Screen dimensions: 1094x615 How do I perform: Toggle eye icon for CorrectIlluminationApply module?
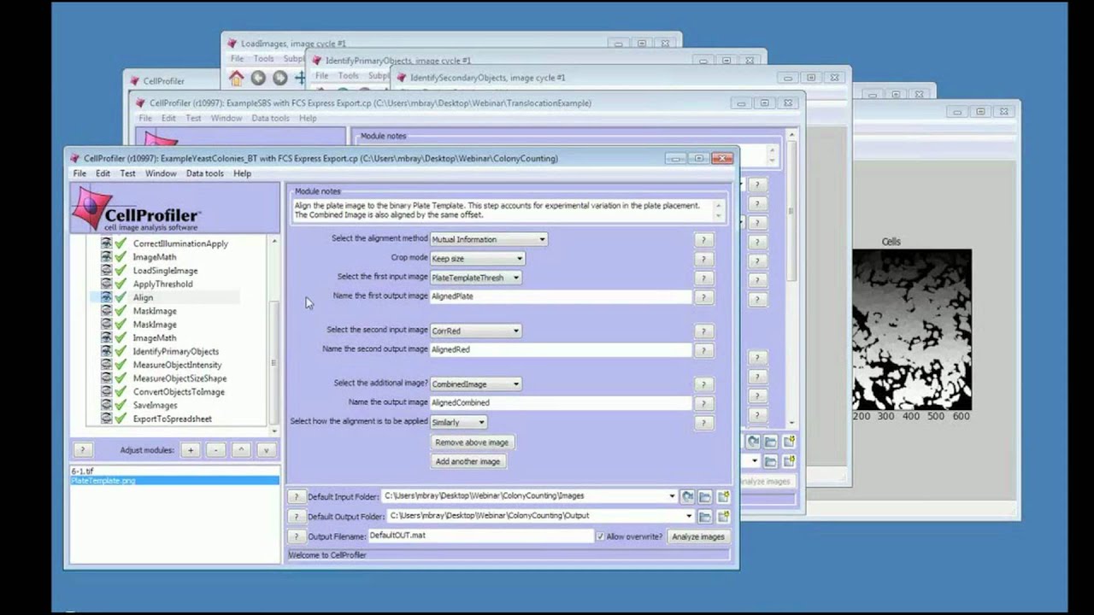coord(107,243)
